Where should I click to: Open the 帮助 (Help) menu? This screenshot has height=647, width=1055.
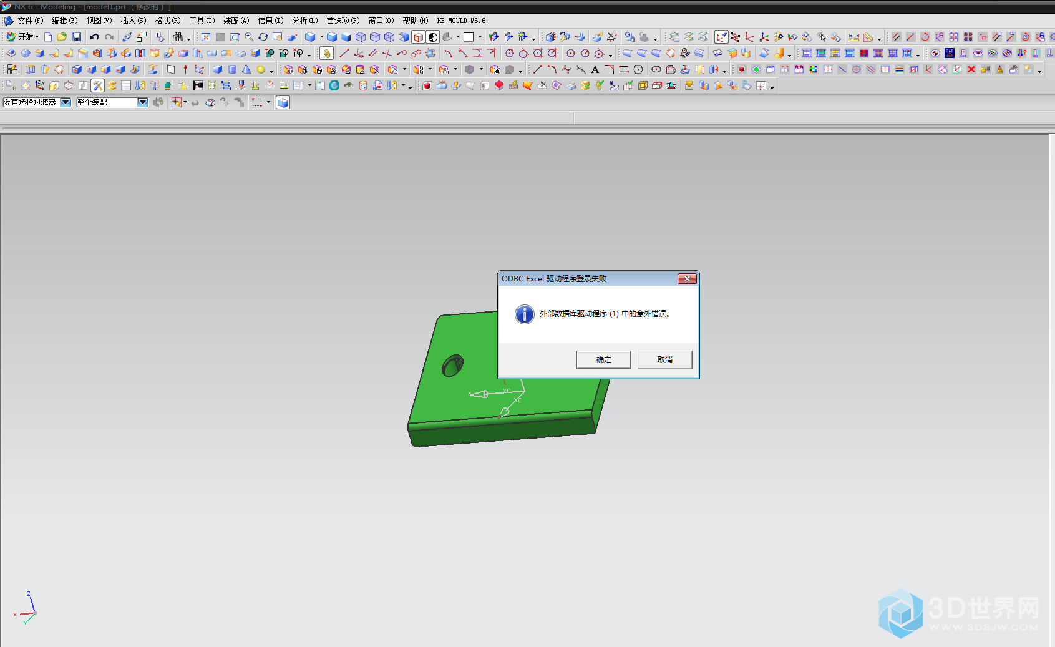pos(415,21)
